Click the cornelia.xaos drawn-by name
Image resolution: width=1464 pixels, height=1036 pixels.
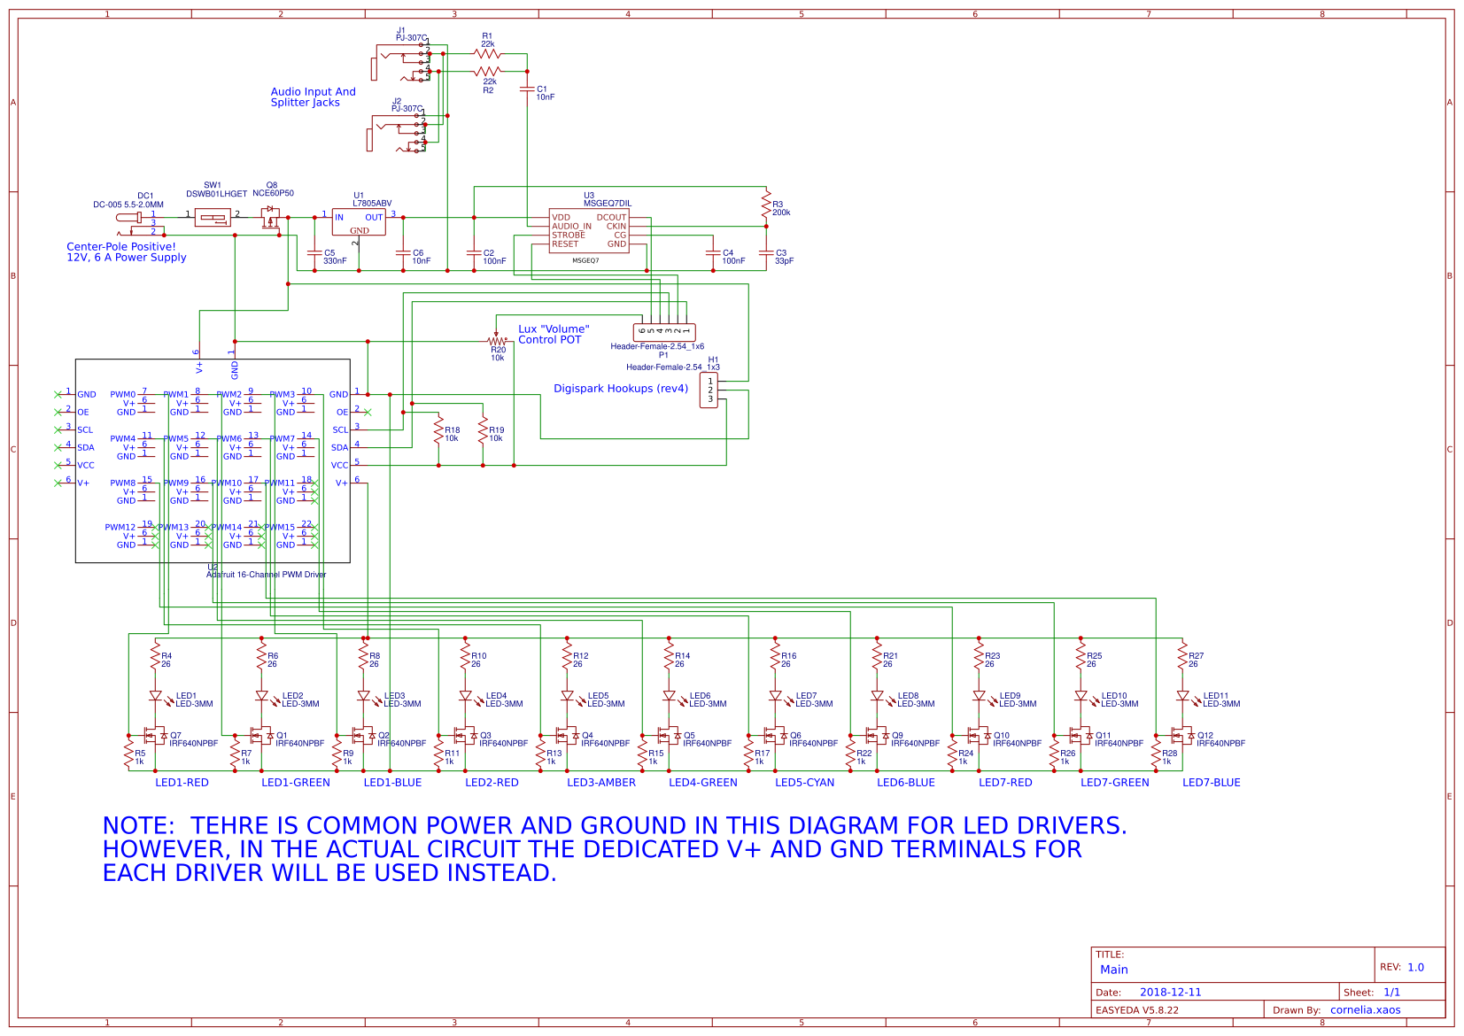(x=1365, y=1010)
